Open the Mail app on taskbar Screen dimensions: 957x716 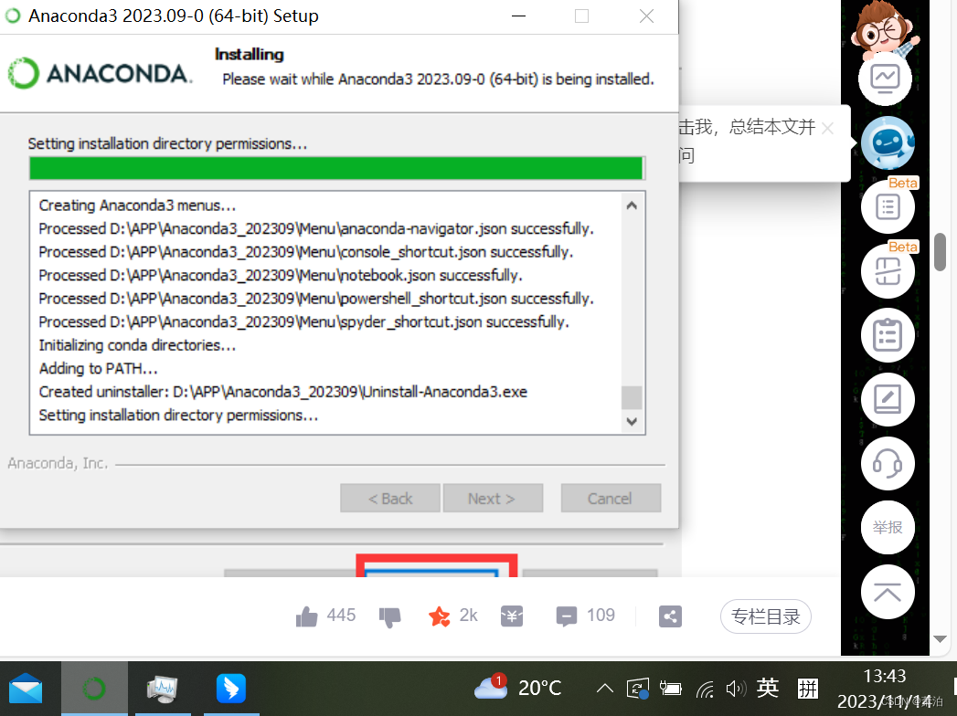[26, 690]
